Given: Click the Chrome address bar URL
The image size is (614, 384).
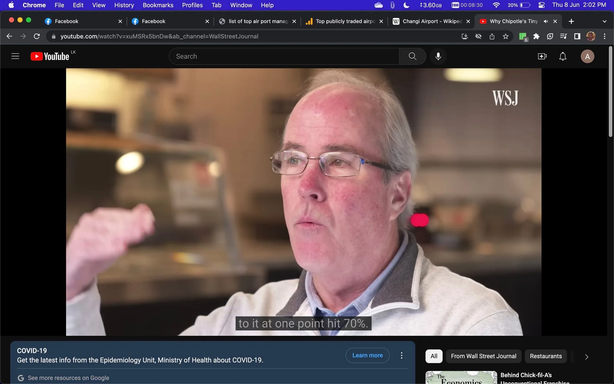Looking at the screenshot, I should tap(159, 36).
